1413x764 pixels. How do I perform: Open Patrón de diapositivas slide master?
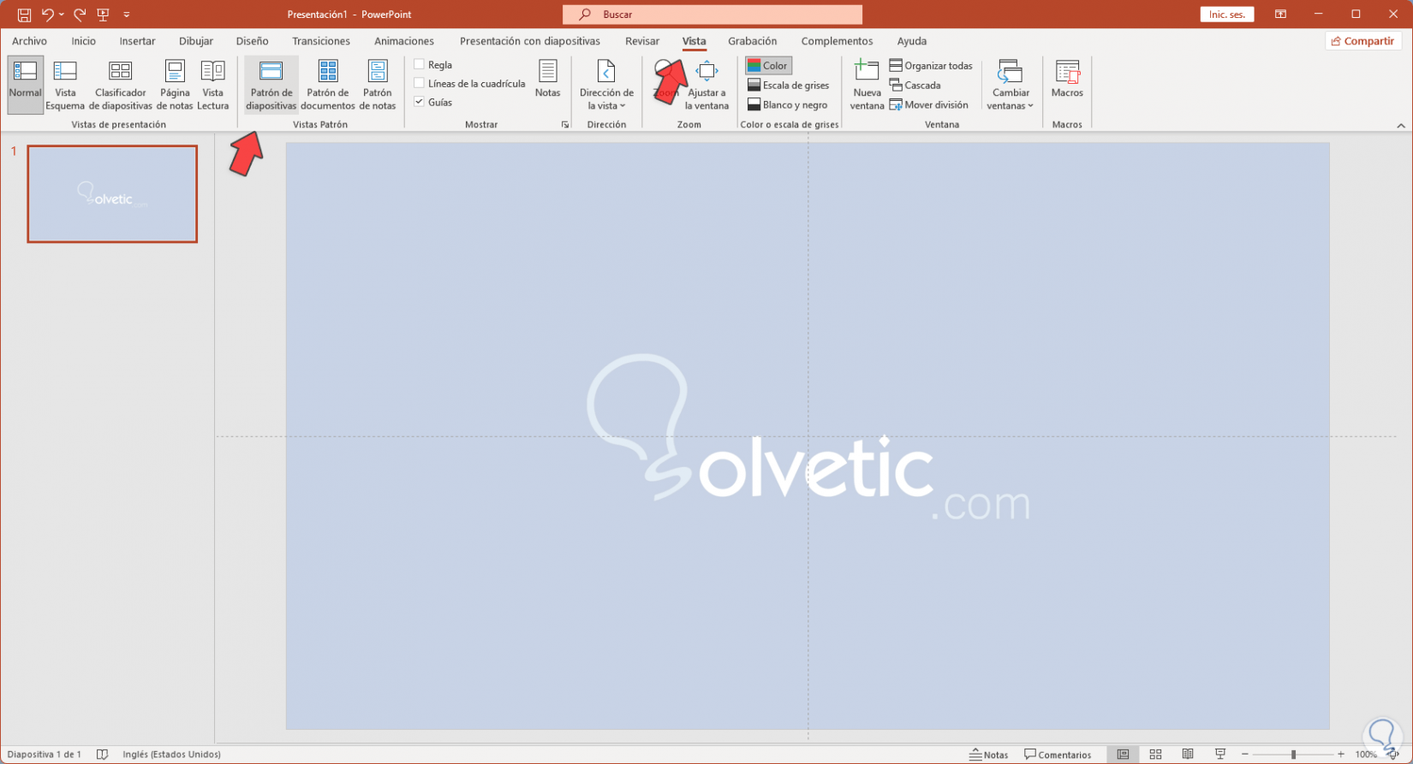[271, 85]
